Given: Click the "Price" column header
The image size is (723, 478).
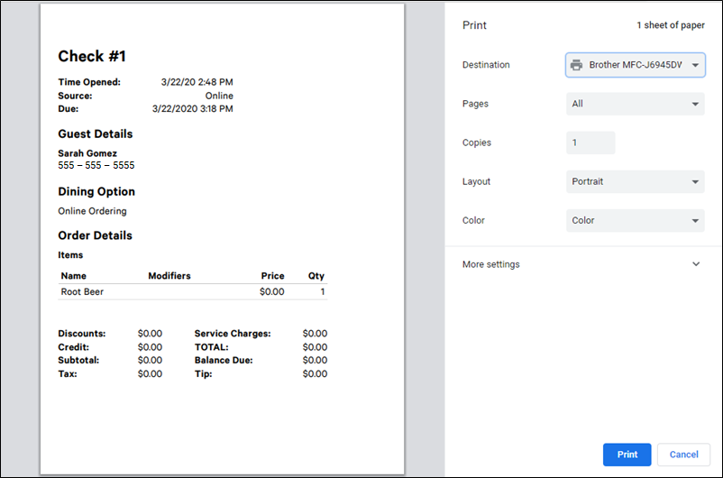Looking at the screenshot, I should pos(272,276).
